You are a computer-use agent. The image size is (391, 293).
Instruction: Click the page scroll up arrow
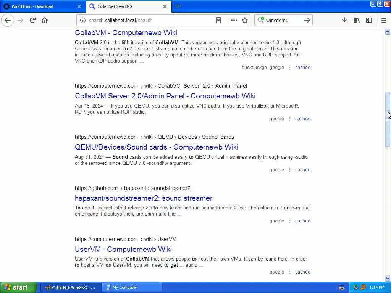(x=388, y=31)
